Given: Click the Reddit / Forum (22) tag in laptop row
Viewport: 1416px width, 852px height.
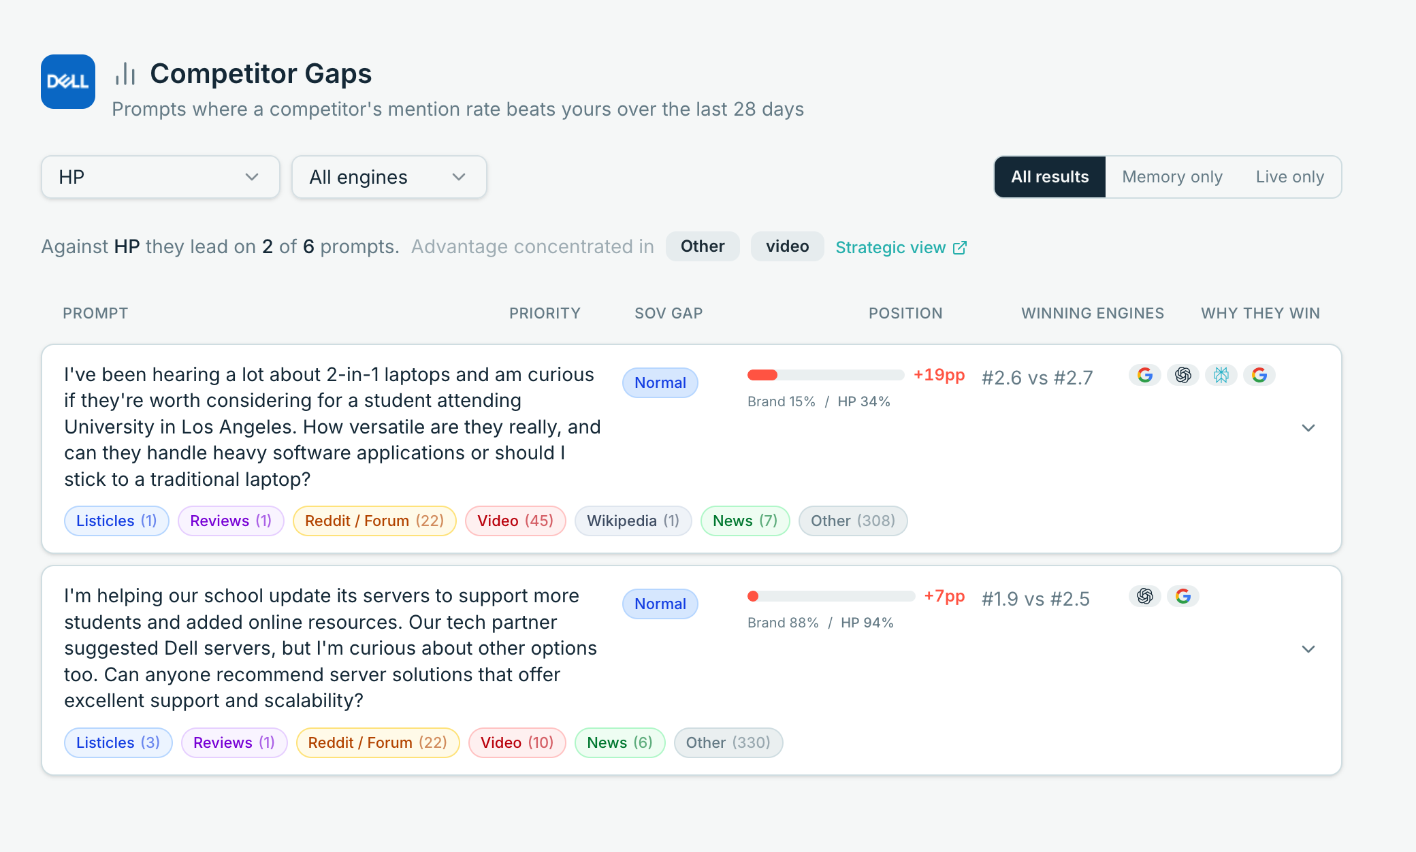Looking at the screenshot, I should (x=374, y=521).
